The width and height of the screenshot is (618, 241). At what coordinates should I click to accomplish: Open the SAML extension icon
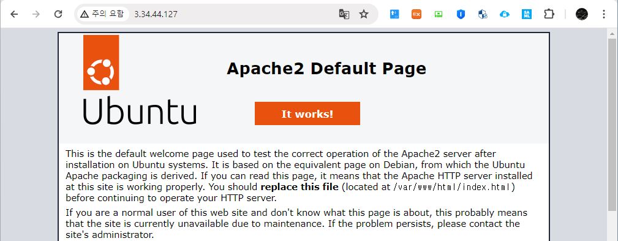pyautogui.click(x=527, y=14)
